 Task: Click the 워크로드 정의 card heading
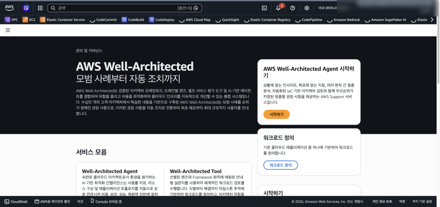278,138
